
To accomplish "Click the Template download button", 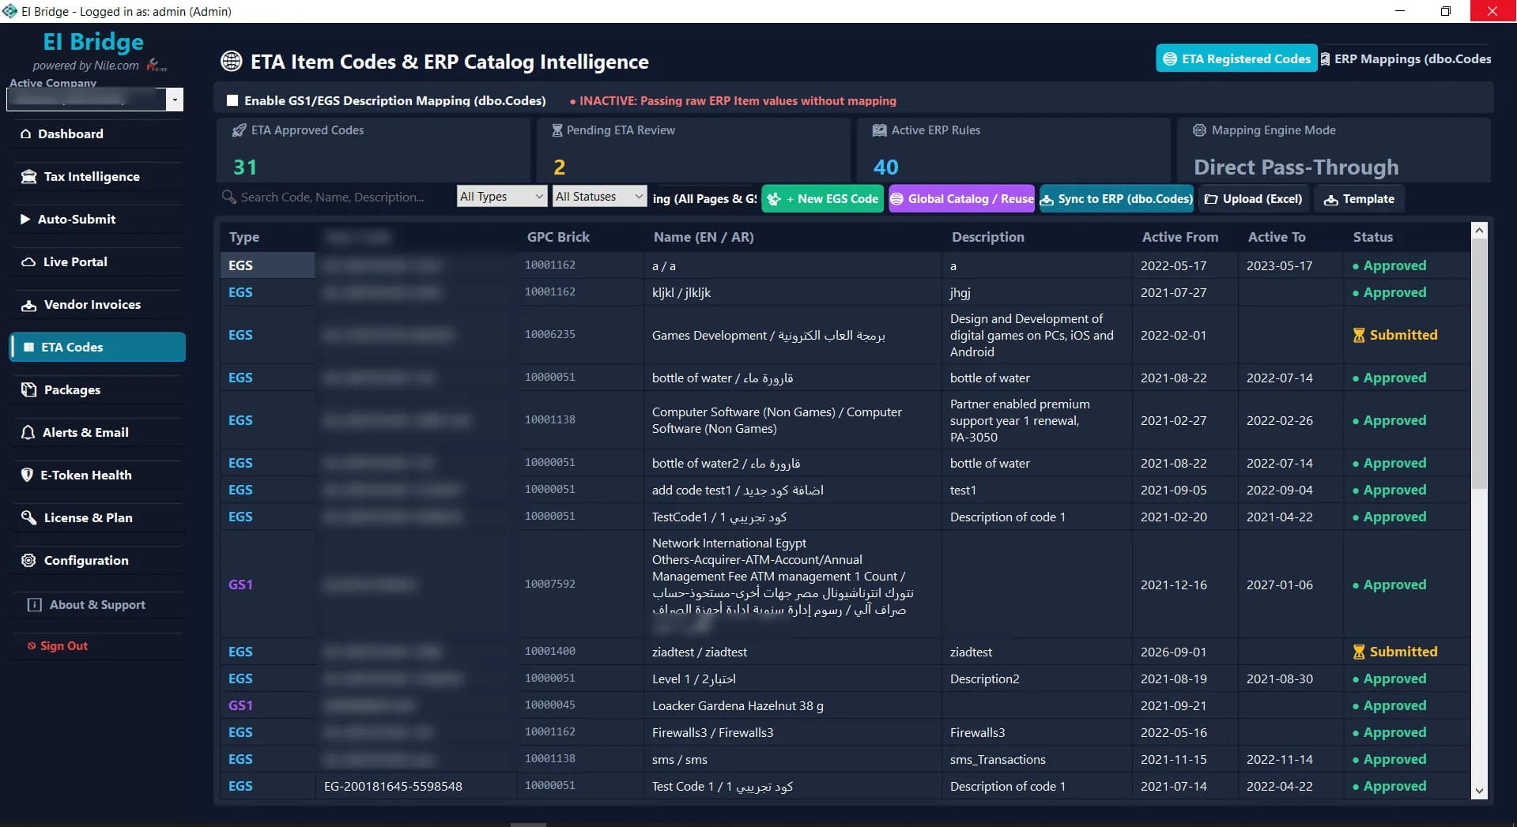I will click(x=1359, y=199).
